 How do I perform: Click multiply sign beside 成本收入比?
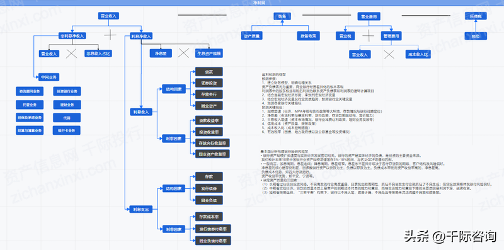[389, 54]
